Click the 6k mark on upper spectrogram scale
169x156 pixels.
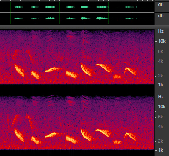160,51
